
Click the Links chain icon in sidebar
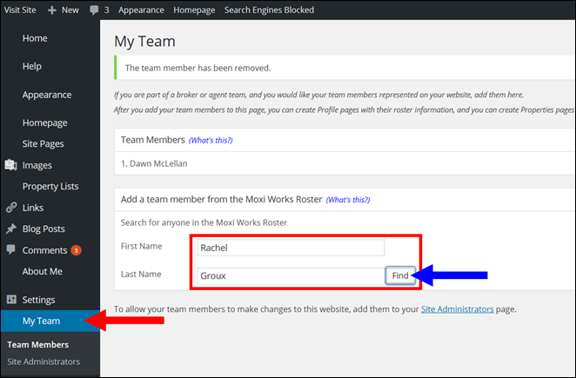tap(10, 208)
